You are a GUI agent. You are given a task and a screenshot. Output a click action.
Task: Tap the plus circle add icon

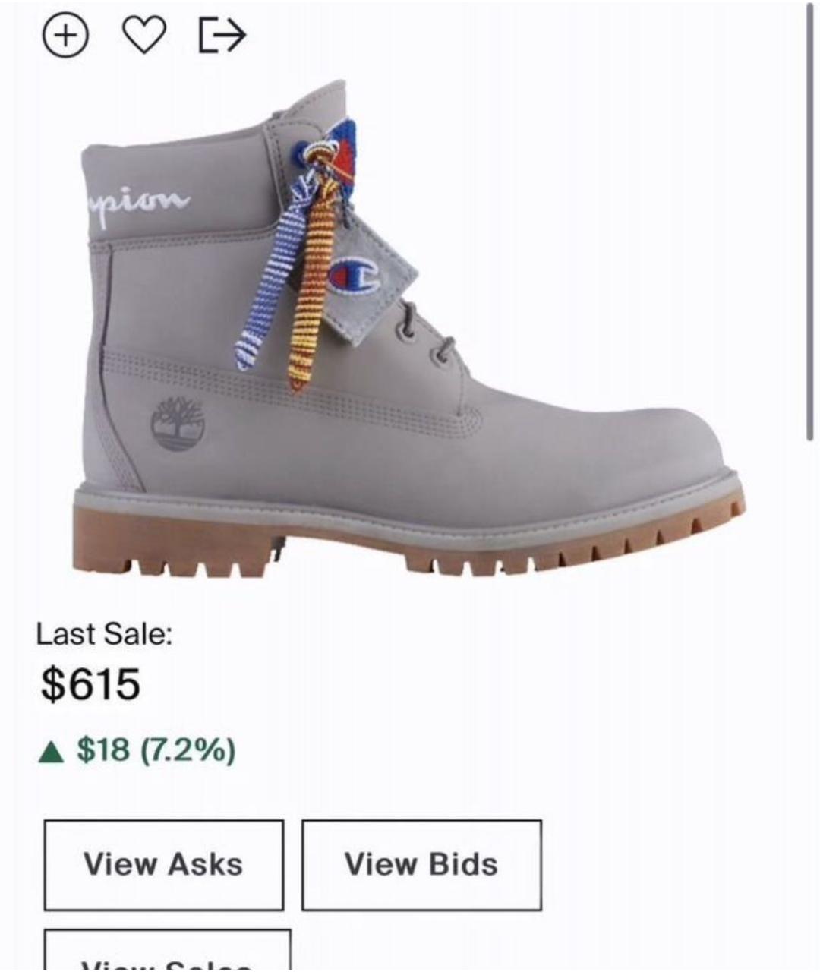(x=65, y=35)
